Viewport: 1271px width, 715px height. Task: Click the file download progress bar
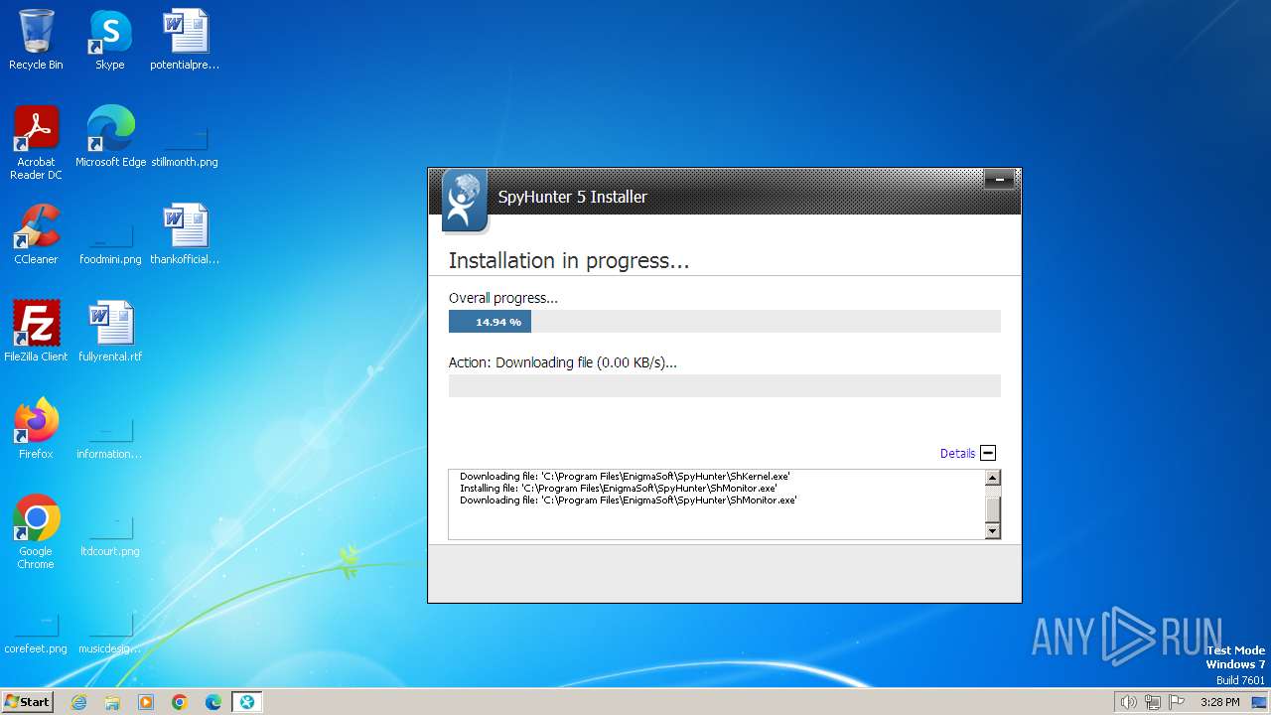pos(725,385)
